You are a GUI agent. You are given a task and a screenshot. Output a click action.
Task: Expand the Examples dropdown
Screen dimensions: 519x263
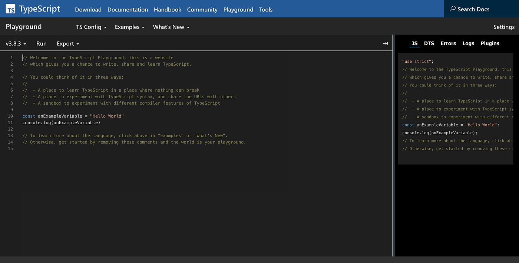129,27
